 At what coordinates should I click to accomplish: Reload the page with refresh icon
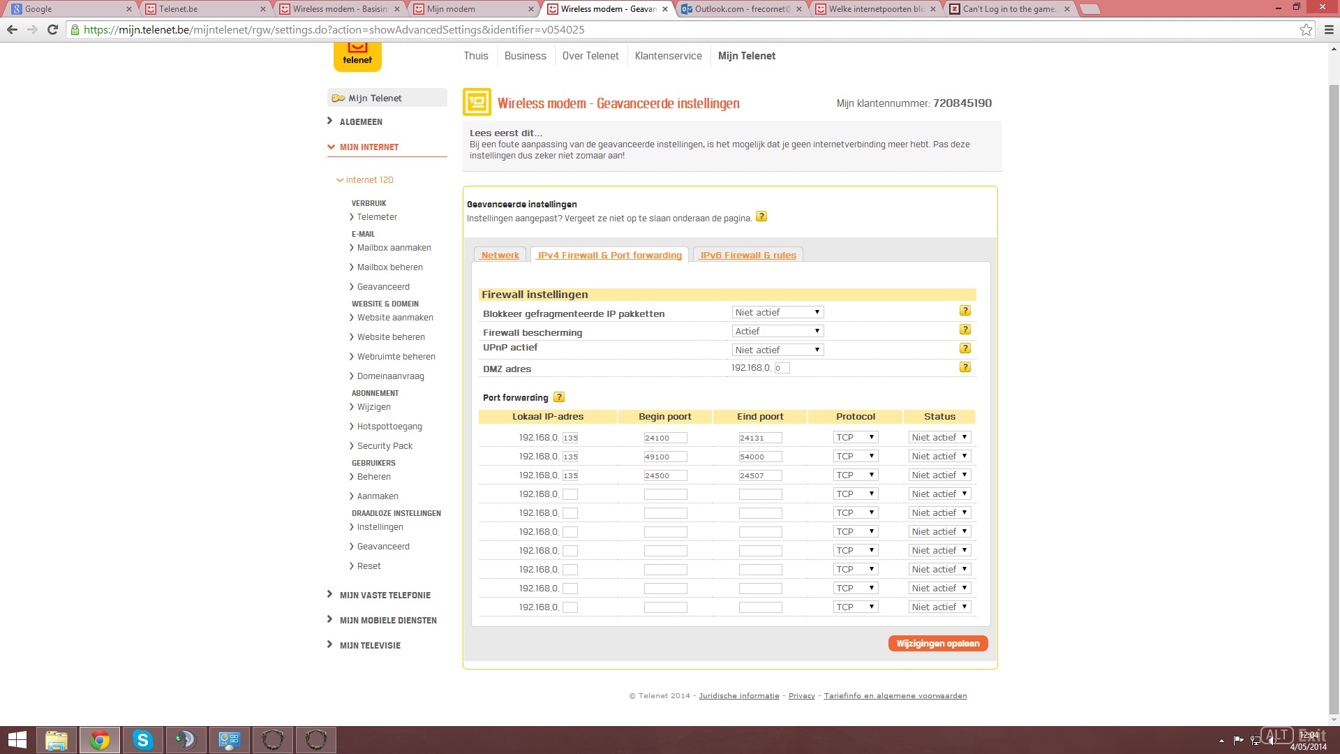coord(52,29)
